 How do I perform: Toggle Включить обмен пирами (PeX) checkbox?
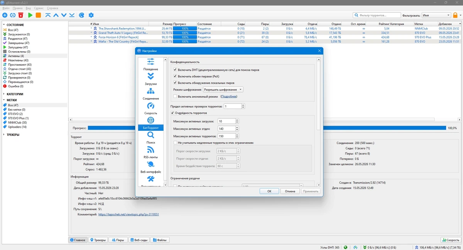tap(175, 76)
